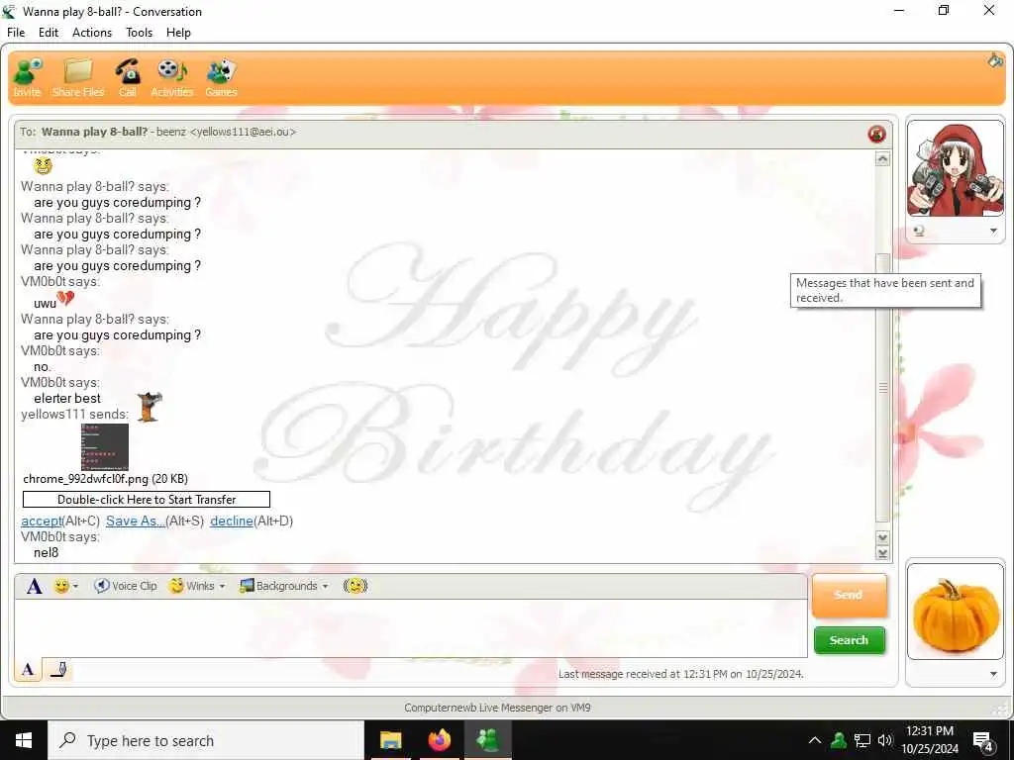This screenshot has width=1014, height=760.
Task: Record a Voice Clip
Action: pyautogui.click(x=126, y=586)
